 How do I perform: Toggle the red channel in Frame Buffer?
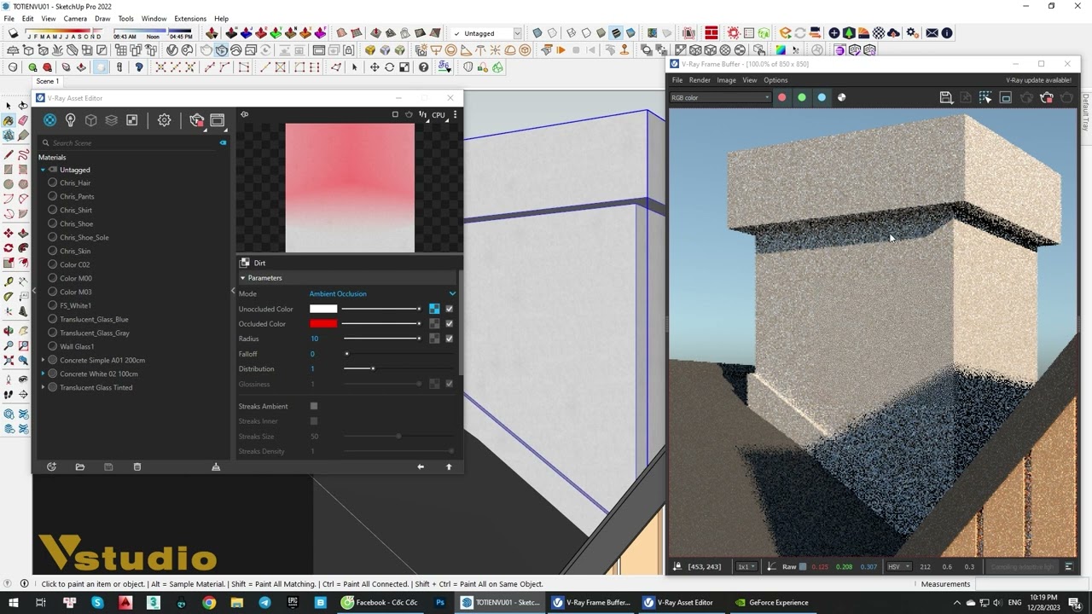click(x=781, y=97)
